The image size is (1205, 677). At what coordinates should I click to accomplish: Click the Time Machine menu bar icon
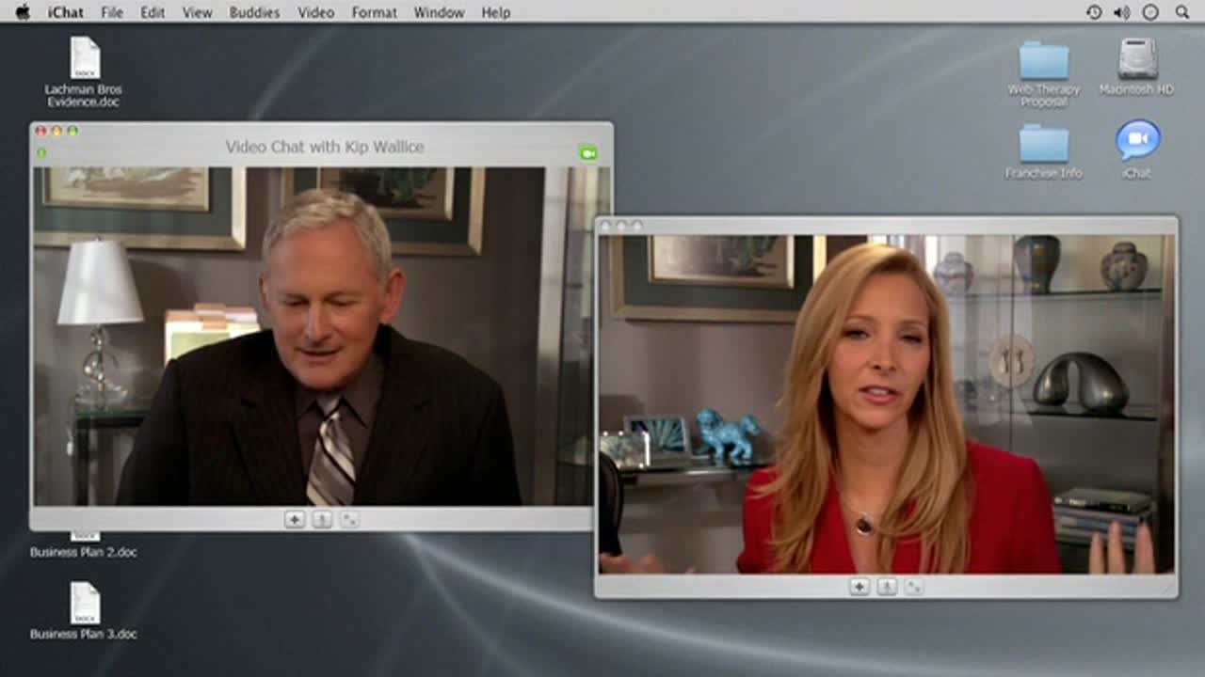coord(1094,12)
